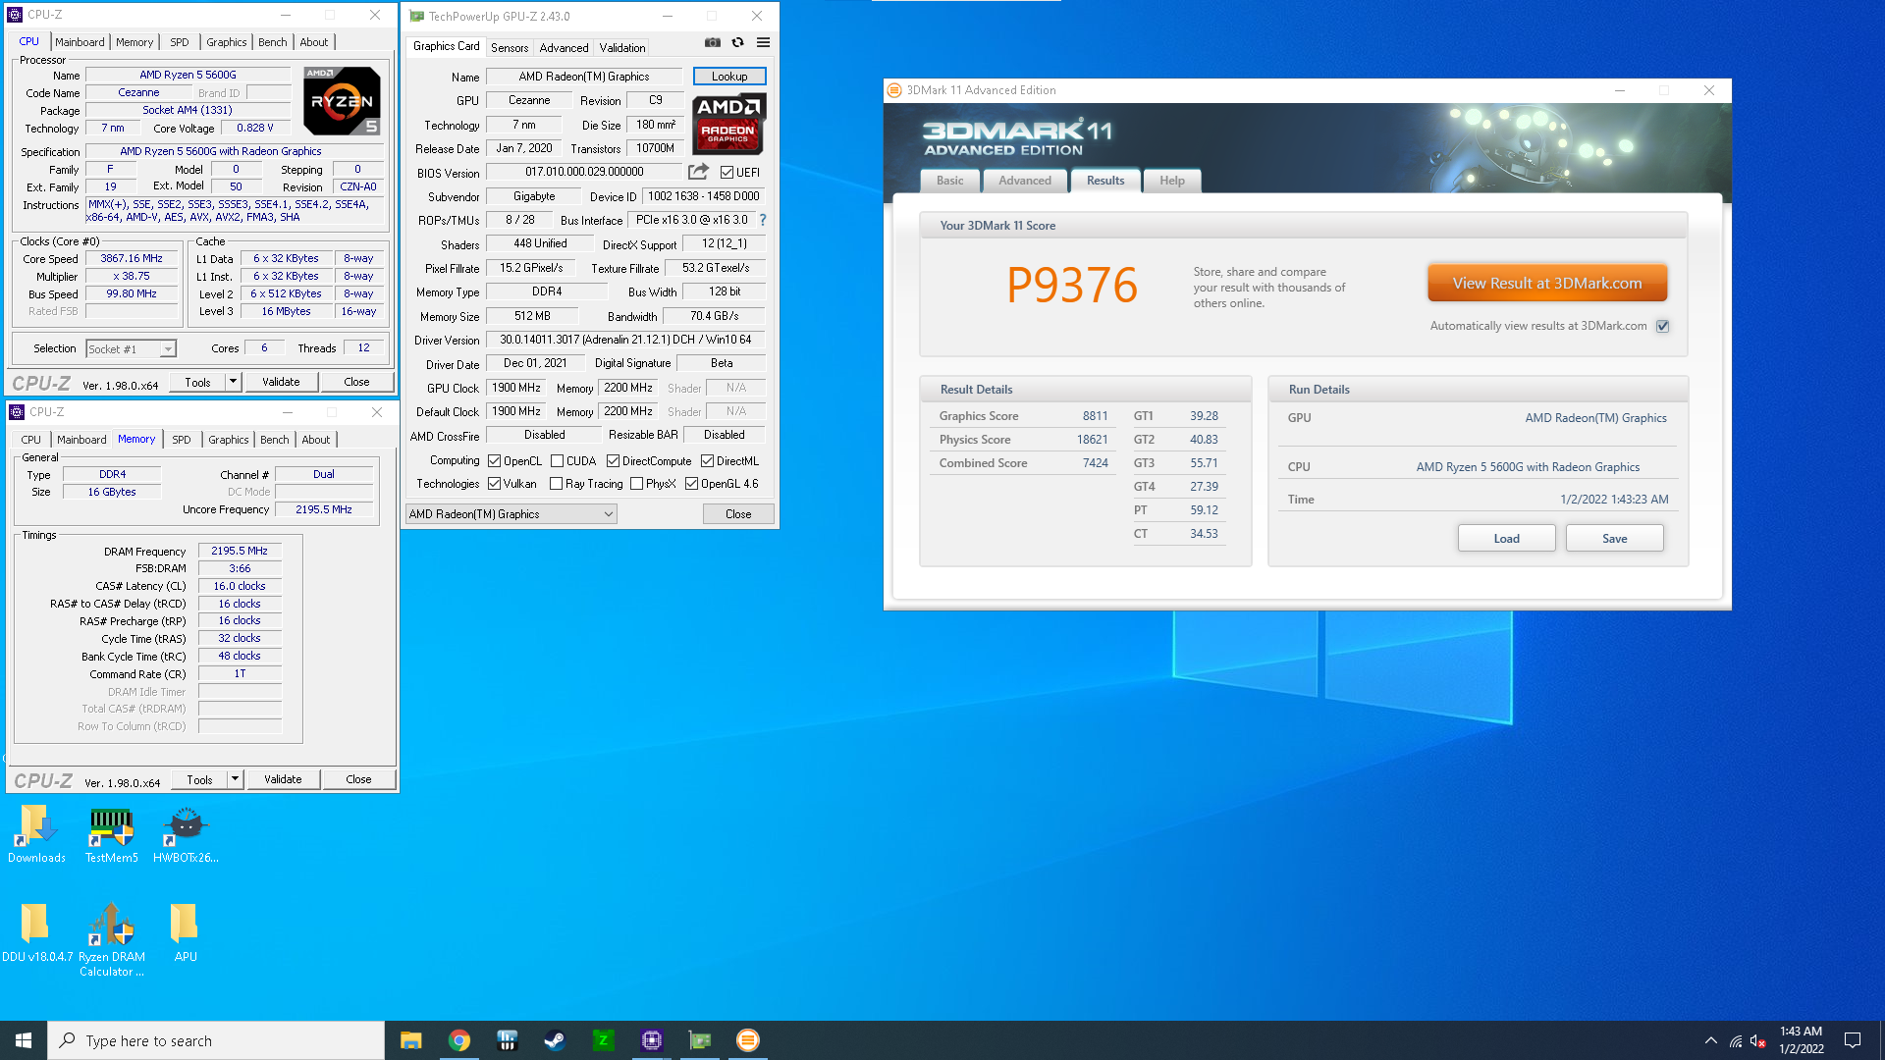The width and height of the screenshot is (1885, 1060).
Task: Click the P9376 score text
Action: (x=1072, y=286)
